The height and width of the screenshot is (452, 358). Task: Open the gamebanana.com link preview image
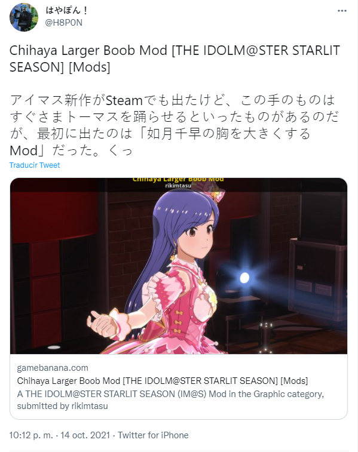(179, 266)
